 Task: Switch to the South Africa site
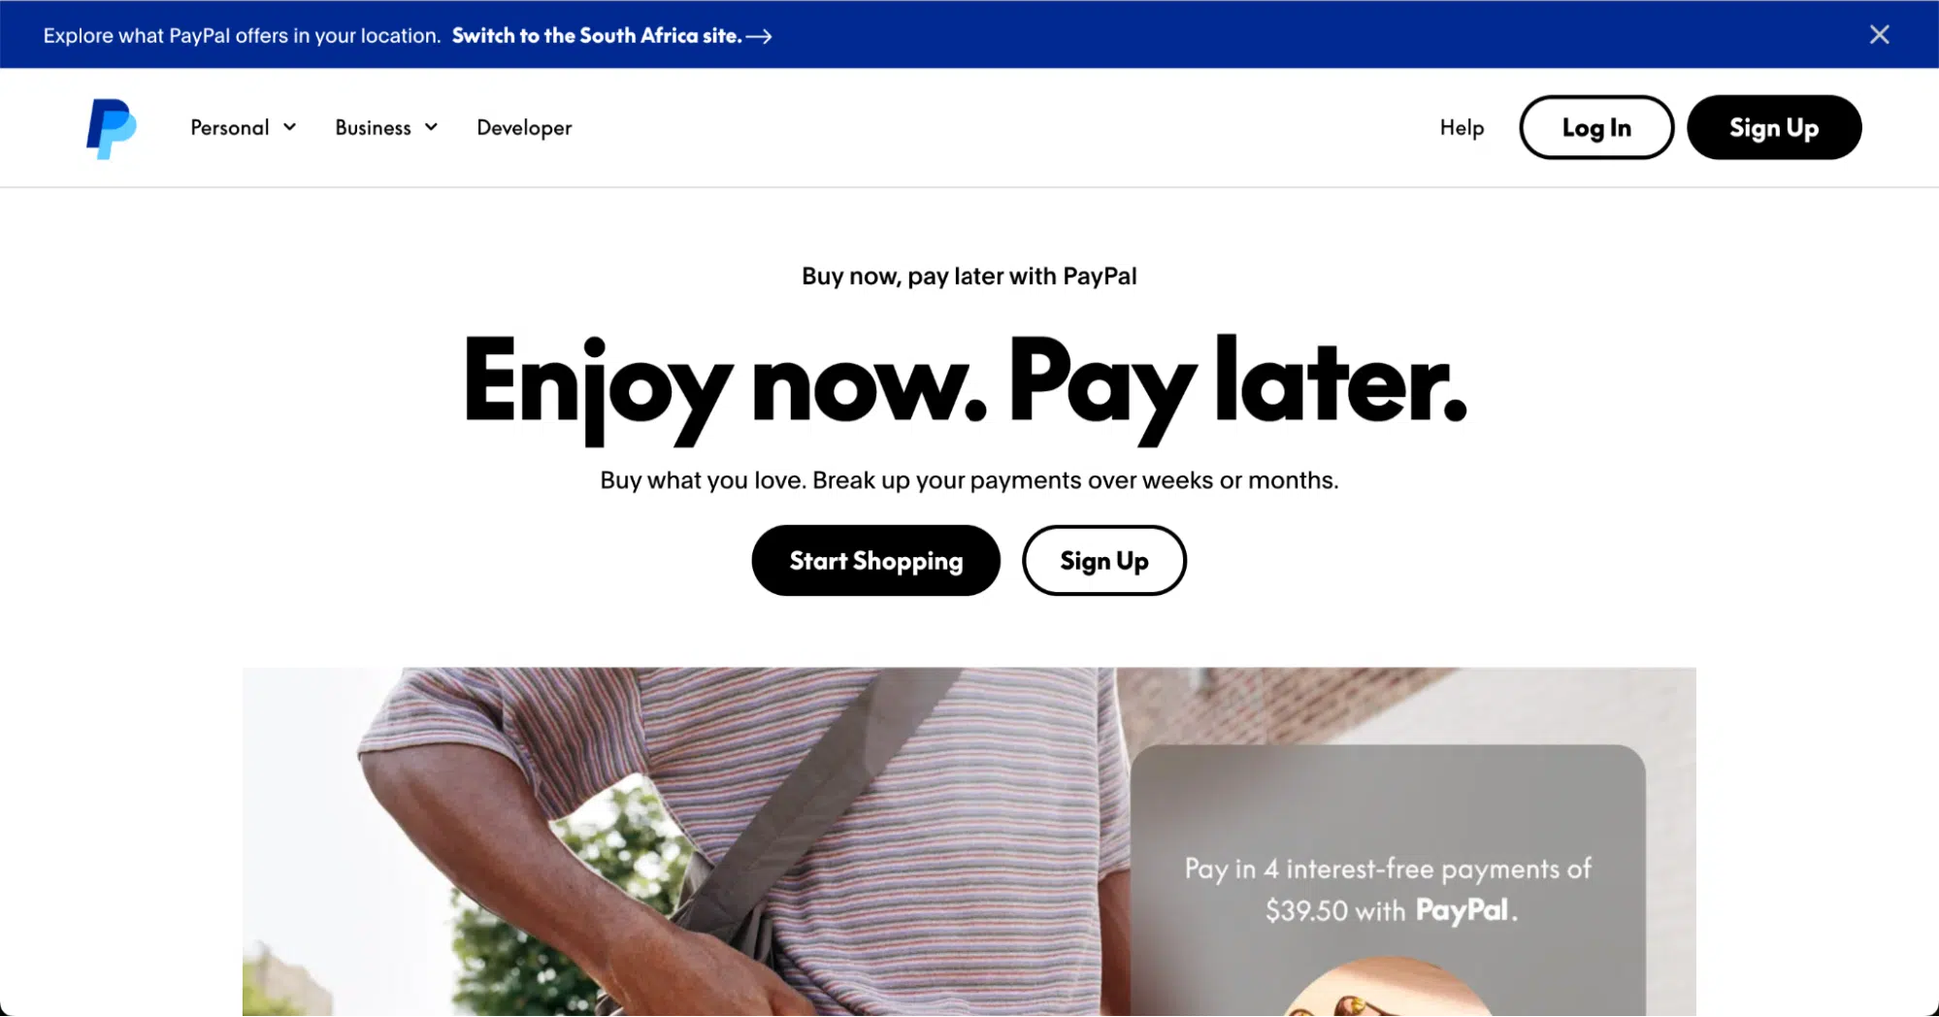coord(597,36)
